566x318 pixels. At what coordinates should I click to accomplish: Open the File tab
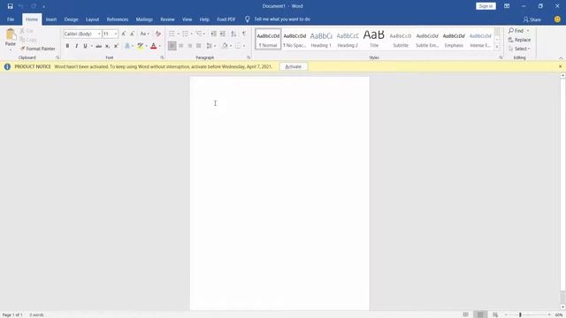pyautogui.click(x=11, y=19)
